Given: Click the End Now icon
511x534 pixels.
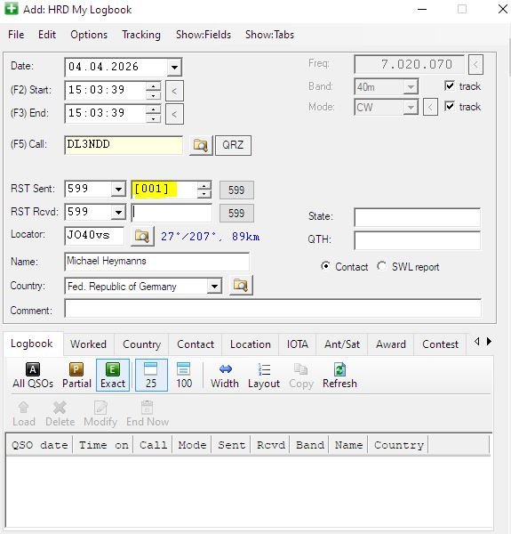Looking at the screenshot, I should tap(148, 414).
